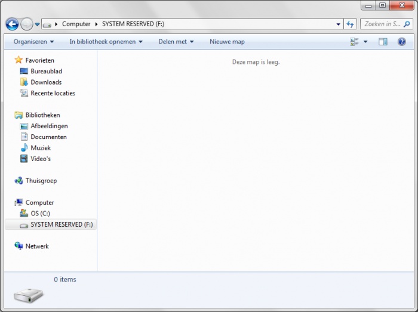Click the Afbeeldingen picture icon
The image size is (418, 312).
point(24,126)
